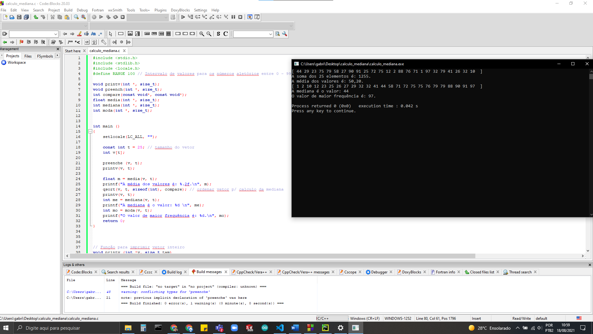Start debugging with the debug continue arrow
Viewport: 593px width, 334px height.
[183, 17]
